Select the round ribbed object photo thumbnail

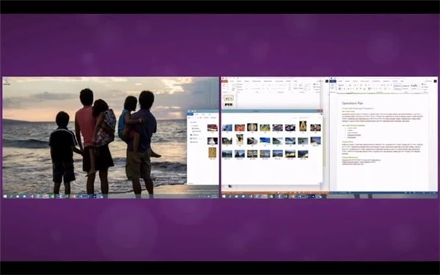click(252, 128)
